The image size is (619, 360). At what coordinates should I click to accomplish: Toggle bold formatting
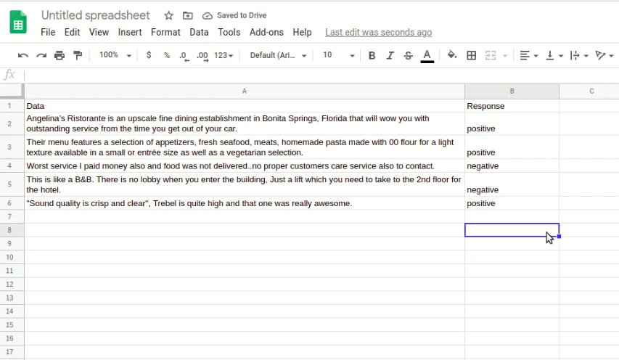click(372, 56)
